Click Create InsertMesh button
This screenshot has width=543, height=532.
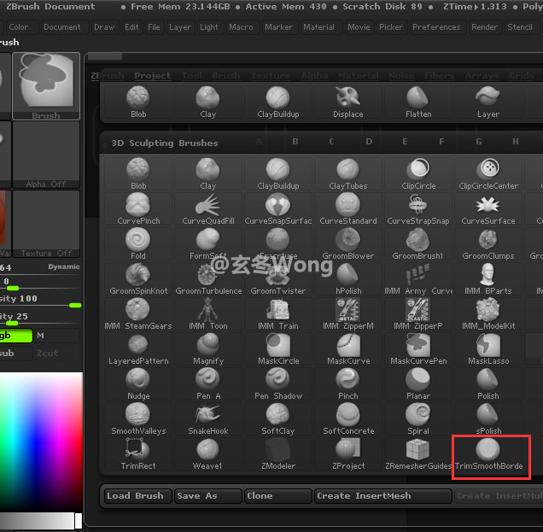(x=383, y=495)
